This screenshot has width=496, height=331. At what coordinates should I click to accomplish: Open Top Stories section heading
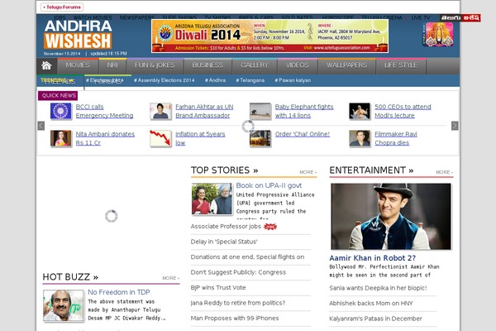(224, 170)
